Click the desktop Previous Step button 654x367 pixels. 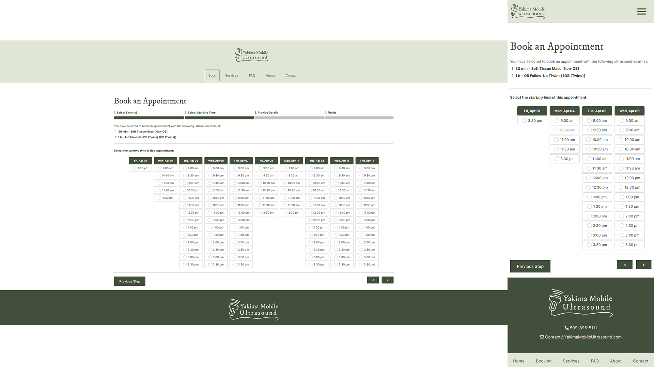tap(129, 281)
